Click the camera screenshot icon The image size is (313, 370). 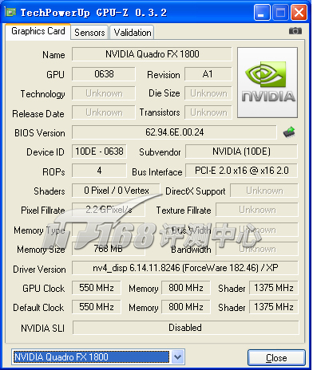click(x=295, y=31)
